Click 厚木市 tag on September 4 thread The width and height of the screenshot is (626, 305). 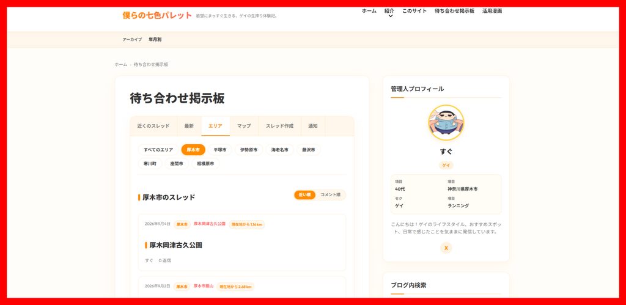point(182,224)
